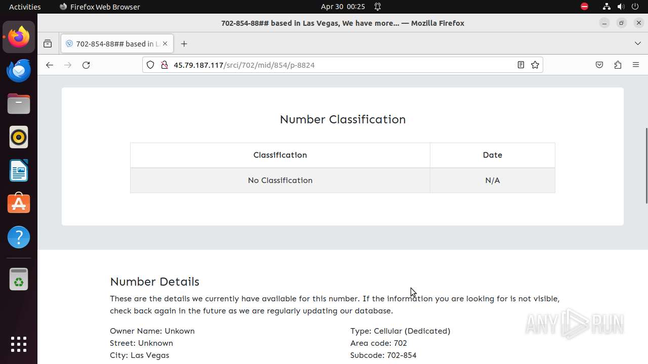648x364 pixels.
Task: Click the page vertical scrollbar
Action: coord(646,166)
